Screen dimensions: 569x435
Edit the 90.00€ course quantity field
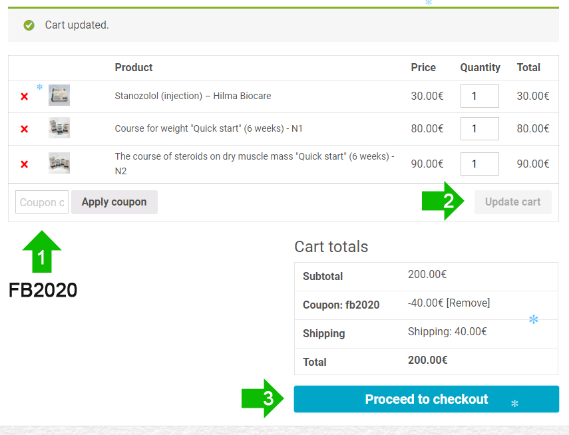(x=479, y=164)
